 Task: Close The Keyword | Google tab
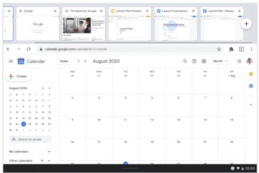click(101, 11)
